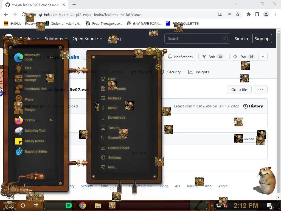Open Task View on the taskbar
The height and width of the screenshot is (211, 281).
coord(36,206)
